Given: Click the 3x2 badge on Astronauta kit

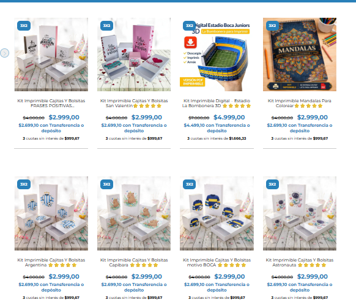Looking at the screenshot, I should (272, 184).
